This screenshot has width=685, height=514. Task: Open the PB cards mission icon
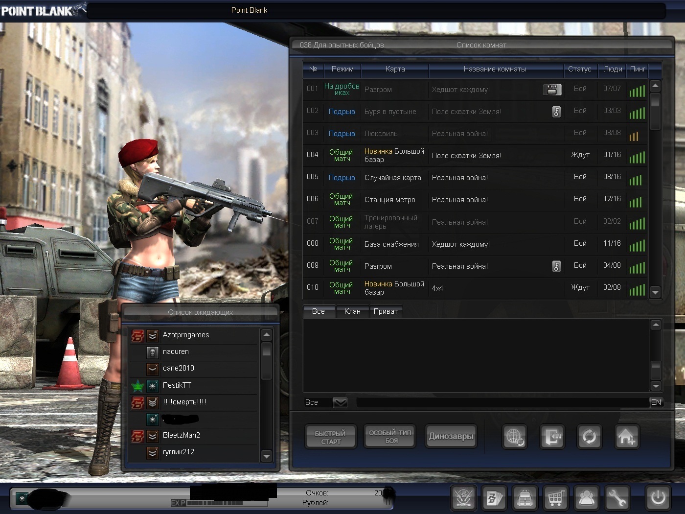(494, 498)
